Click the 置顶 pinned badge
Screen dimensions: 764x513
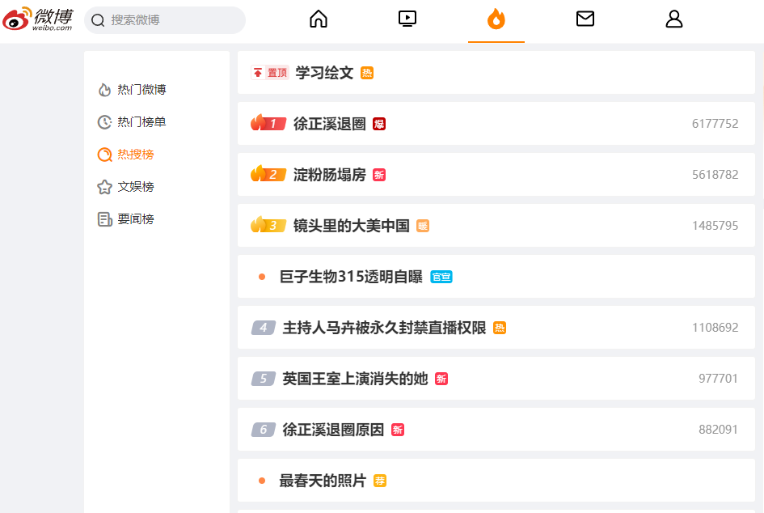[270, 73]
